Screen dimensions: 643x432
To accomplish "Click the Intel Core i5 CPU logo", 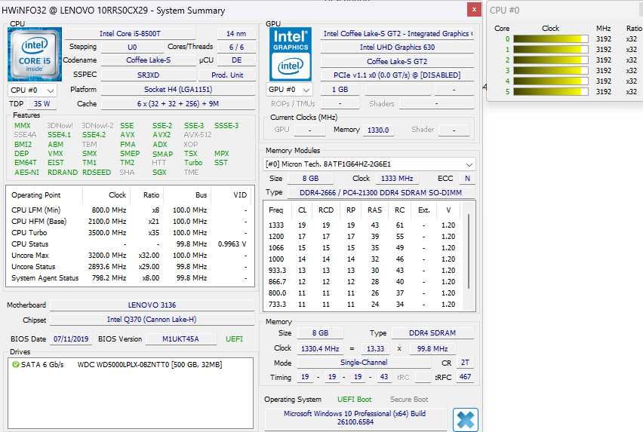I will 35,54.
